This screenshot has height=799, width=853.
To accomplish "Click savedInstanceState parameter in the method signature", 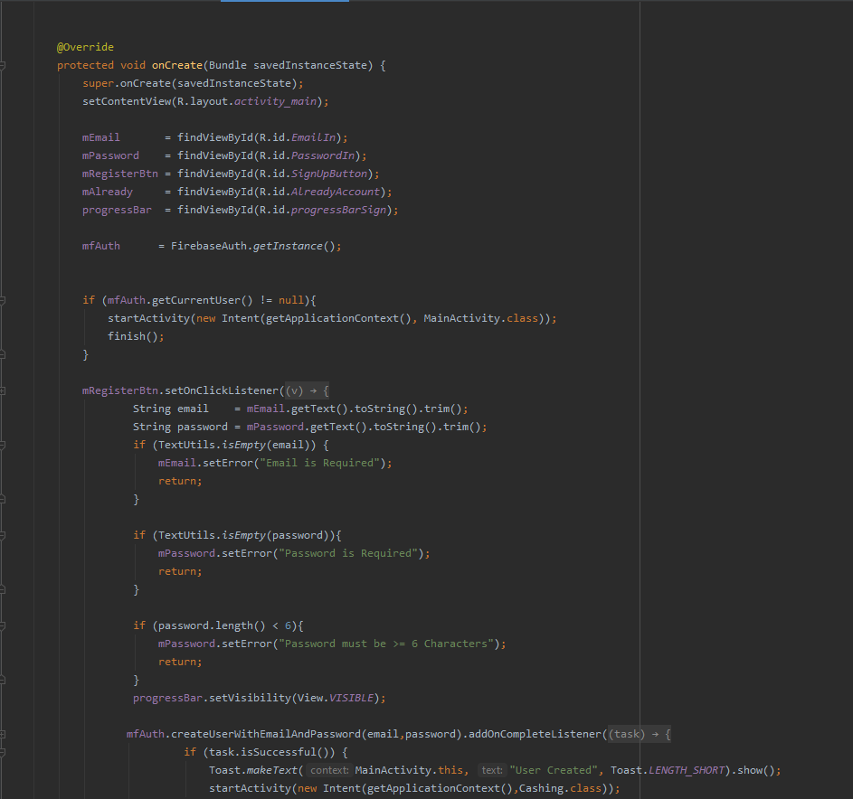I will coord(310,65).
